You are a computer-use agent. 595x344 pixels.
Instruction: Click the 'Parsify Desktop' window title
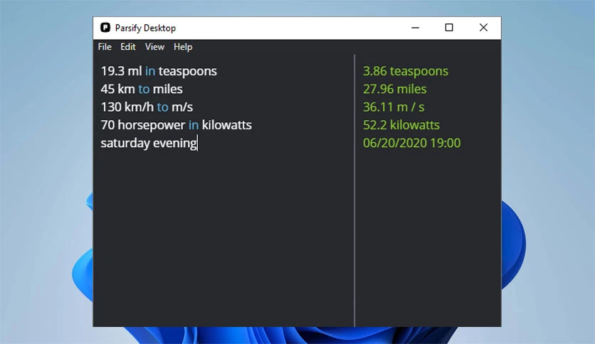pos(145,28)
